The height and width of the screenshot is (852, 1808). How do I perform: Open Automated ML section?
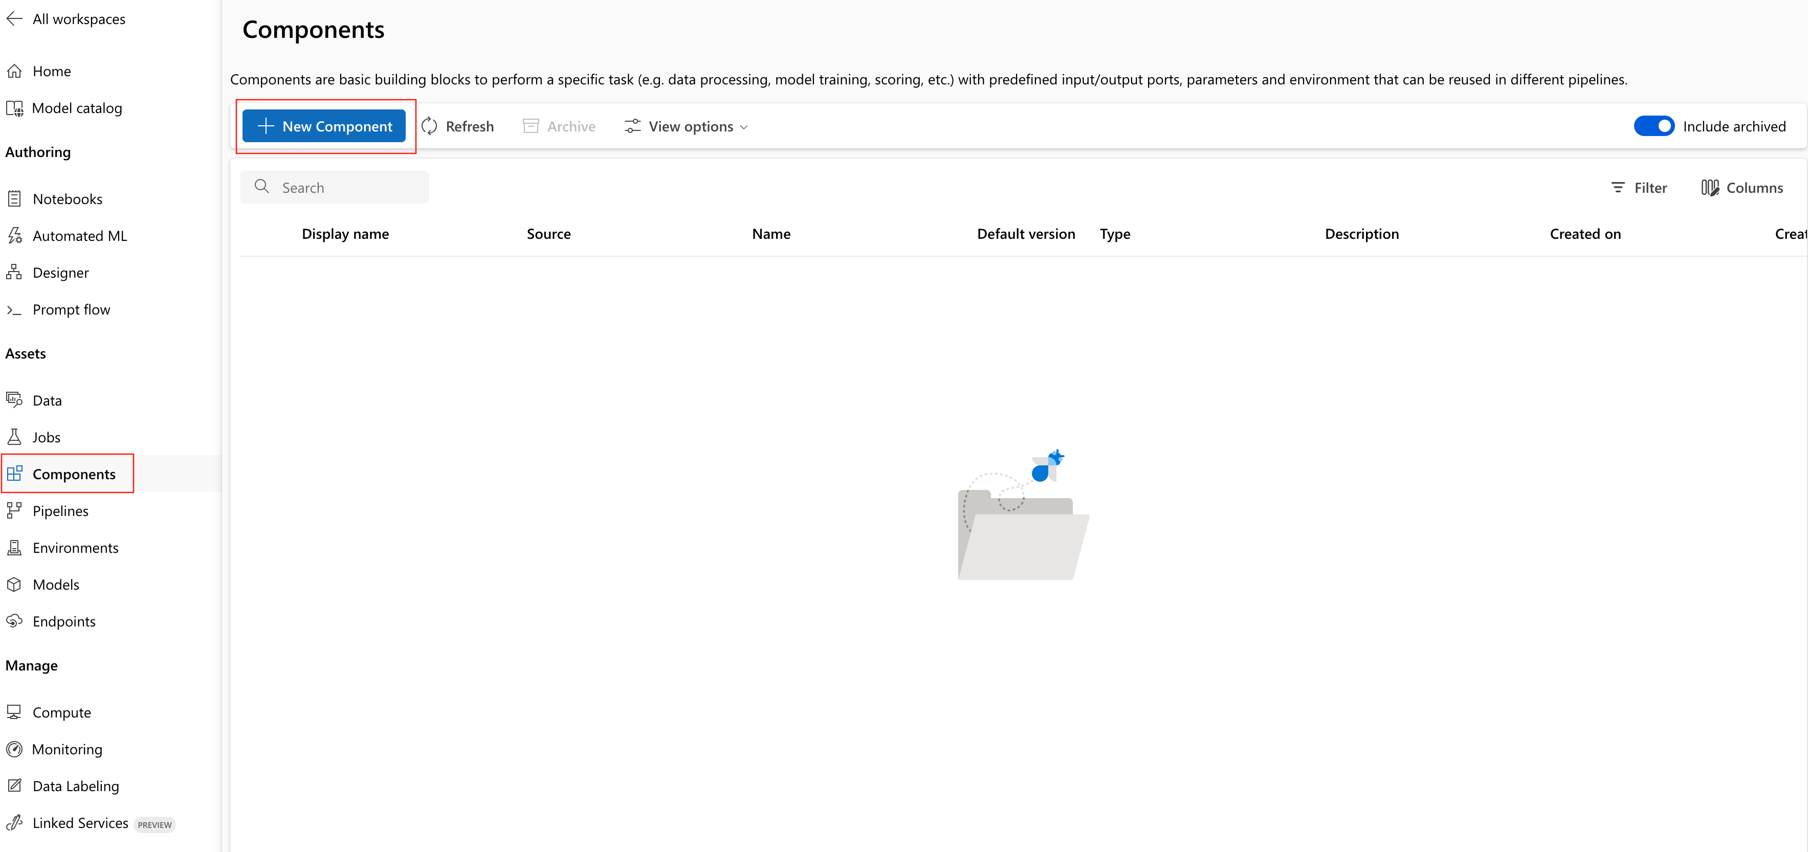point(79,236)
